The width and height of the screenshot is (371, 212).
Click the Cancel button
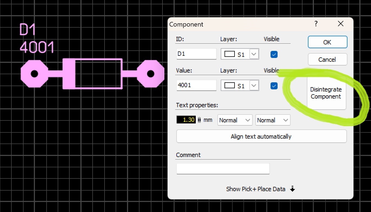point(327,60)
